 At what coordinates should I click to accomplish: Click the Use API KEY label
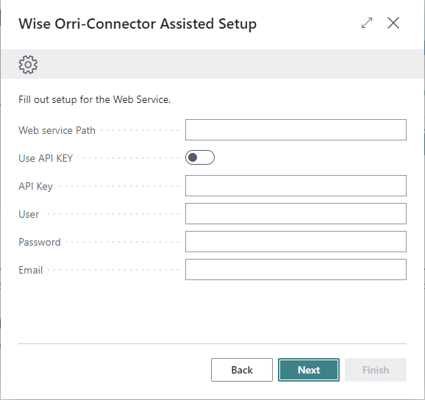[46, 158]
